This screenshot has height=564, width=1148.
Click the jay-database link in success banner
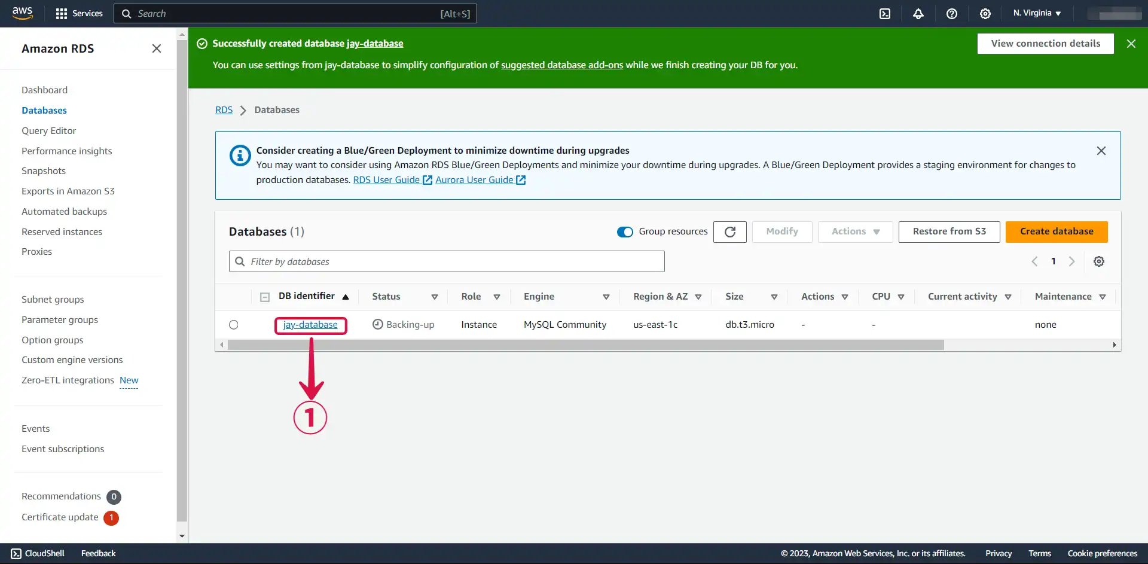click(x=375, y=44)
